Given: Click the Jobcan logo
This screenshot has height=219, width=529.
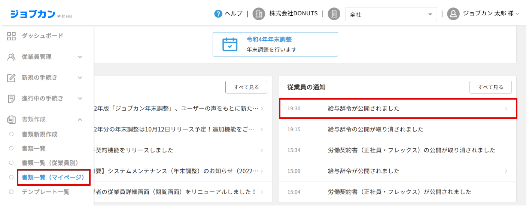Looking at the screenshot, I should 33,14.
